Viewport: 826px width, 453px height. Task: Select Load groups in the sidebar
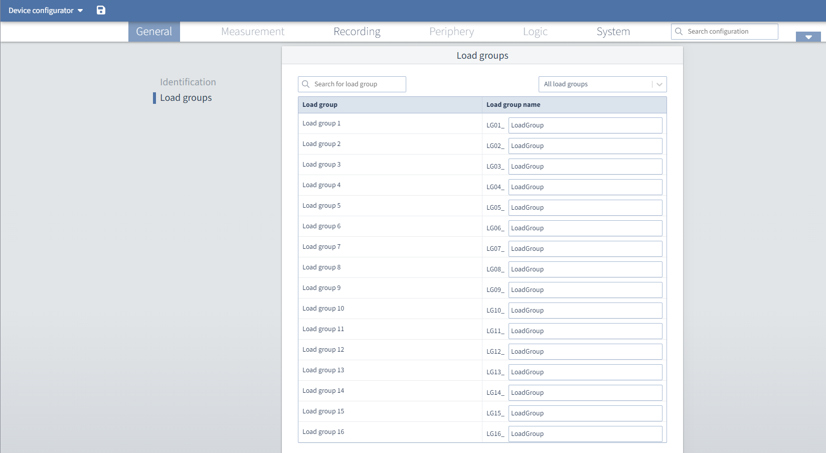click(186, 97)
